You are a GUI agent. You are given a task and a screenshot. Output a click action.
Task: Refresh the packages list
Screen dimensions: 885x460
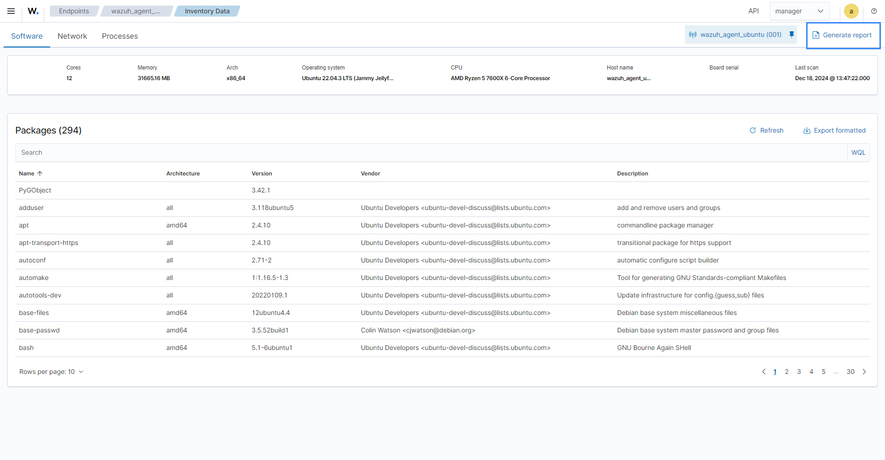point(766,130)
